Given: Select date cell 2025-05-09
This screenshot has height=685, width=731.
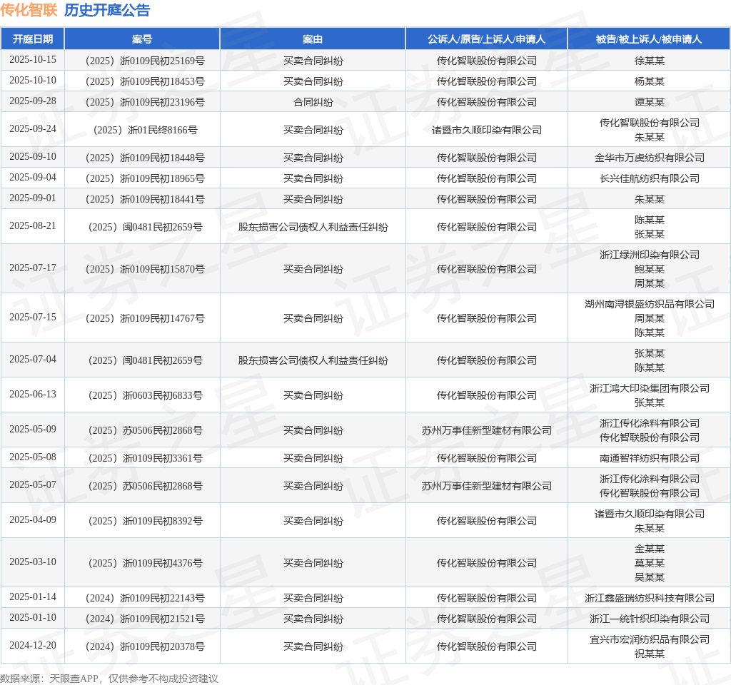Looking at the screenshot, I should [x=33, y=429].
